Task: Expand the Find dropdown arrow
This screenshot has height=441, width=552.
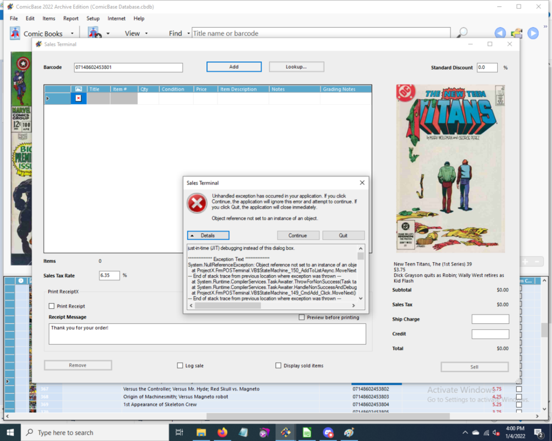Action: pos(189,34)
